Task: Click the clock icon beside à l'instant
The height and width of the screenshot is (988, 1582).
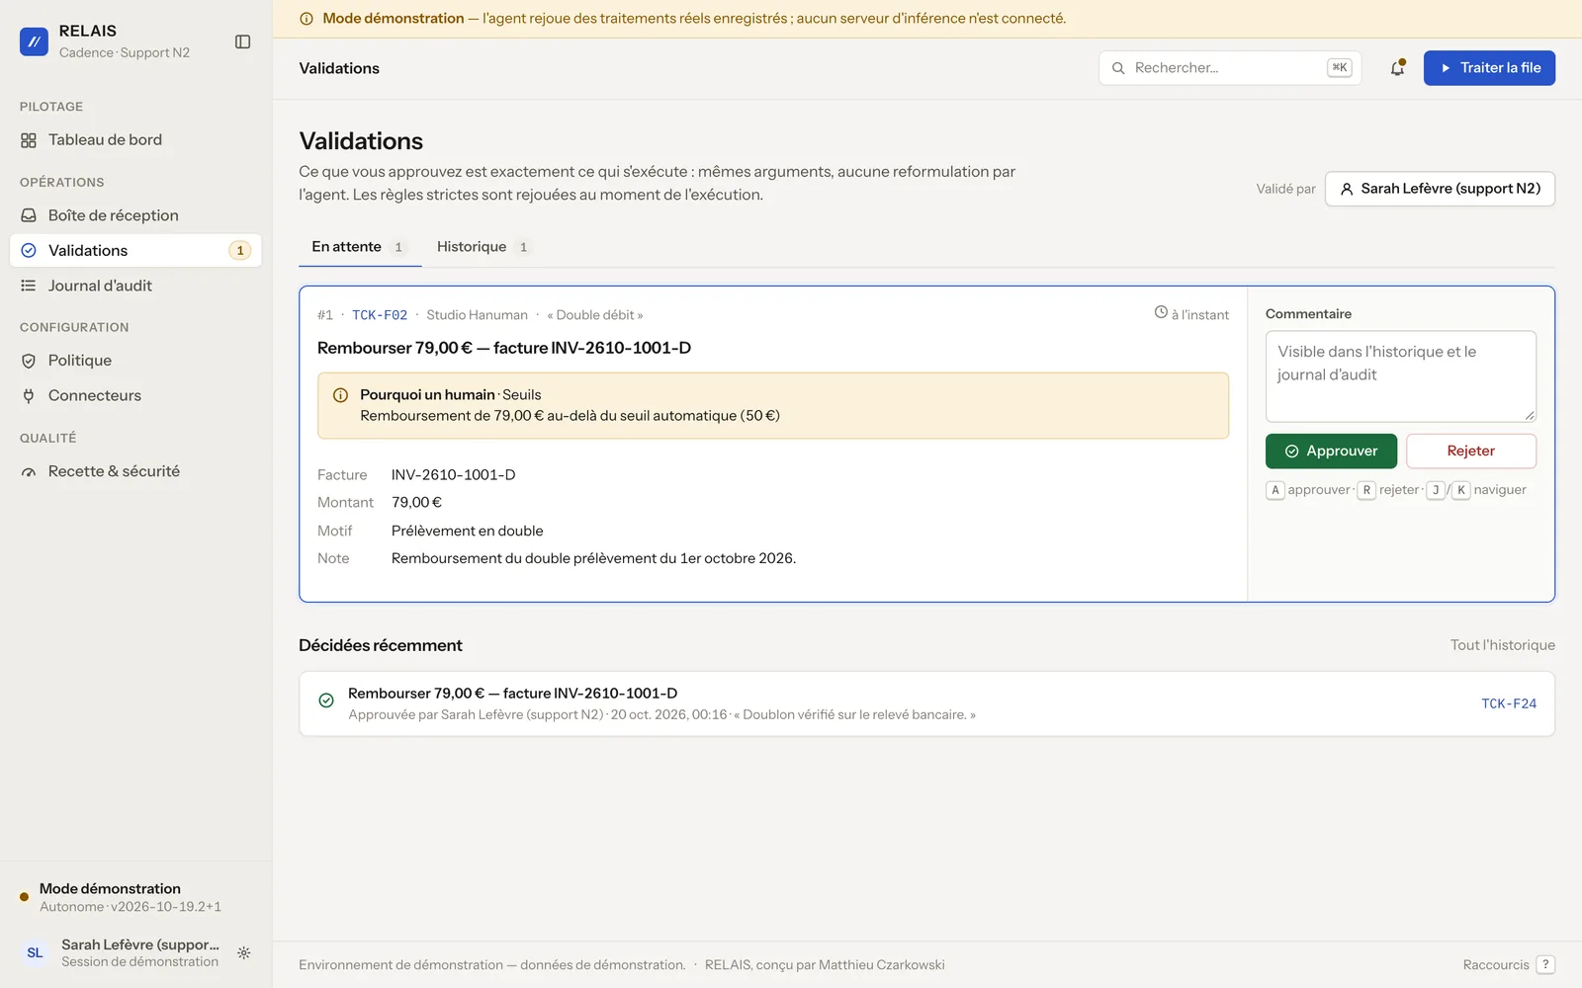Action: 1161,313
